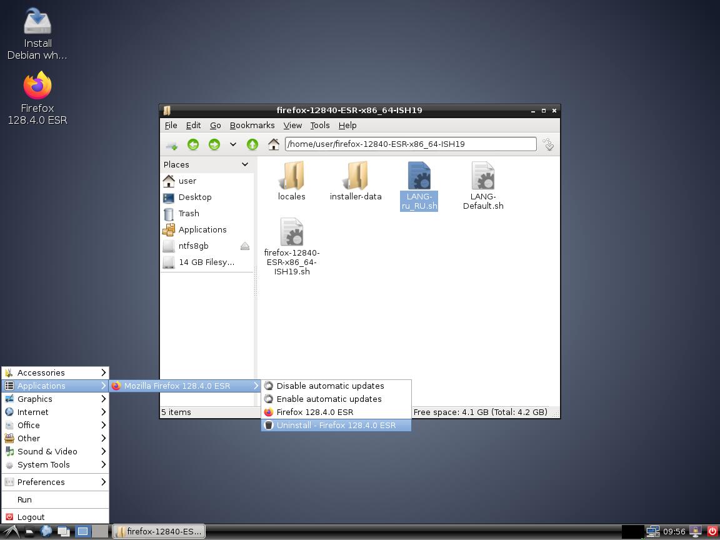Open the View menu
This screenshot has height=540, width=720.
point(292,126)
